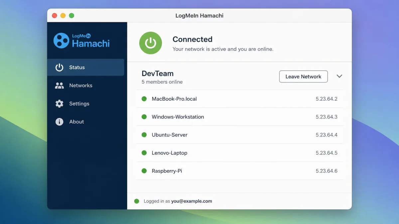399x224 pixels.
Task: Click the Networks people icon
Action: tap(59, 86)
